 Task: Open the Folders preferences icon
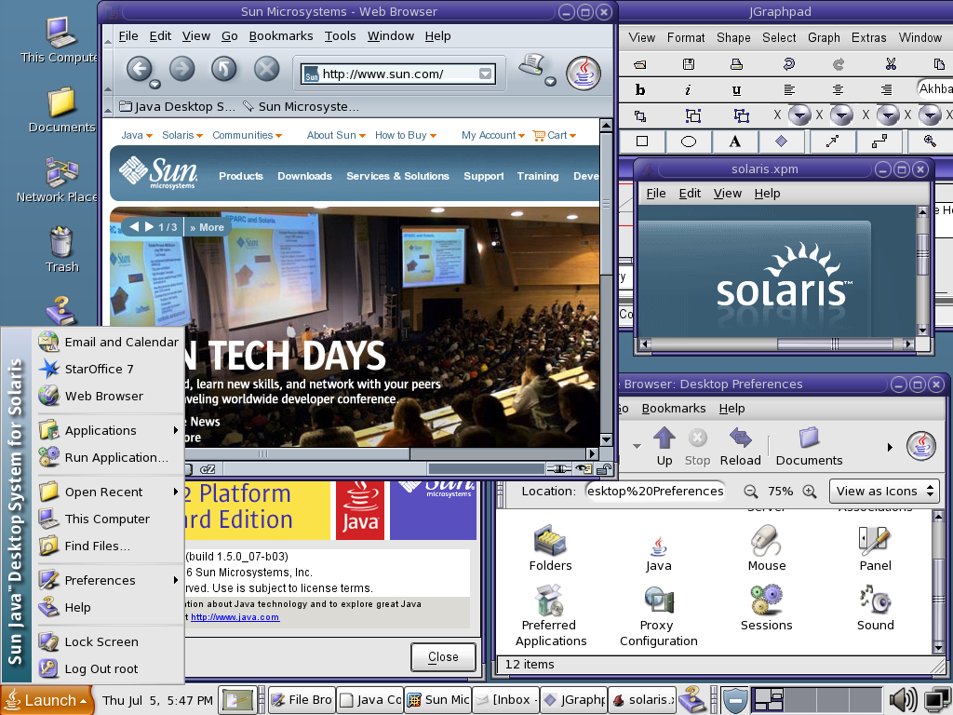click(x=550, y=547)
